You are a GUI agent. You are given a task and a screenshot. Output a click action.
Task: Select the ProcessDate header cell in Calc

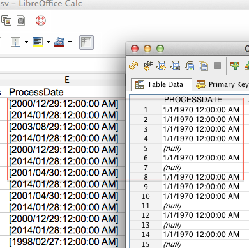tap(66, 92)
